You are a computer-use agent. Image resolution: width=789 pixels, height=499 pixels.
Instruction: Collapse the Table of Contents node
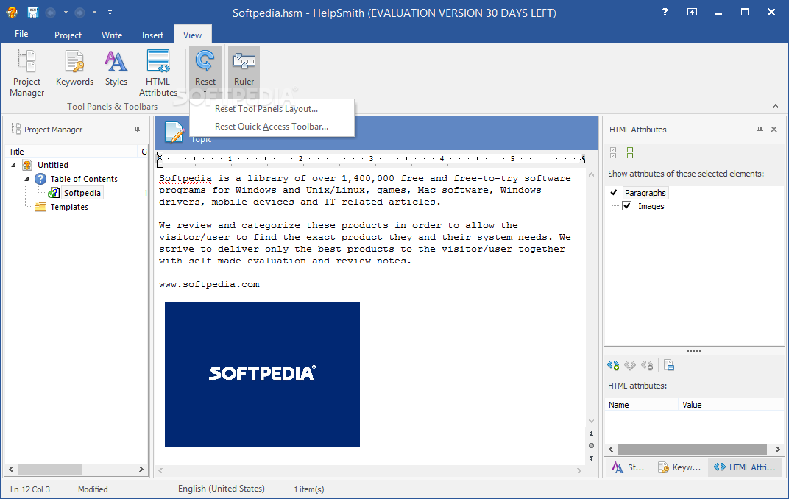point(26,179)
